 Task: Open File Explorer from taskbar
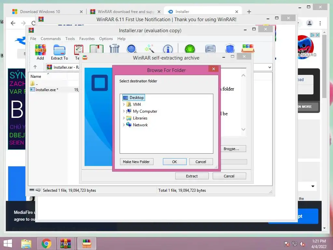click(26, 243)
